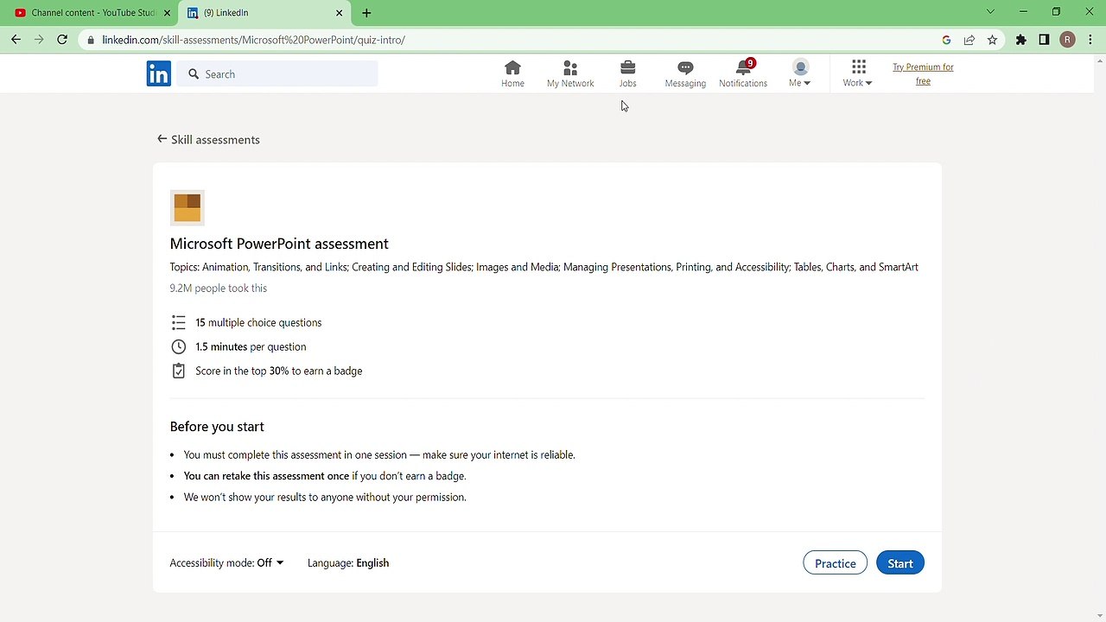Viewport: 1106px width, 622px height.
Task: View site information lock icon
Action: pyautogui.click(x=91, y=40)
